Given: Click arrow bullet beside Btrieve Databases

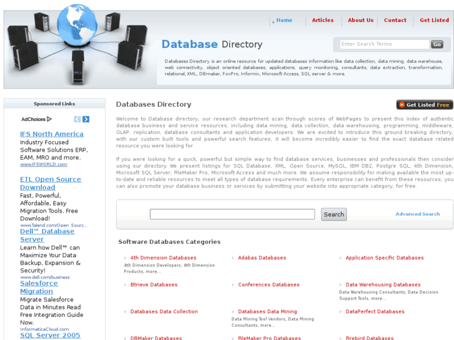Looking at the screenshot, I should (125, 284).
